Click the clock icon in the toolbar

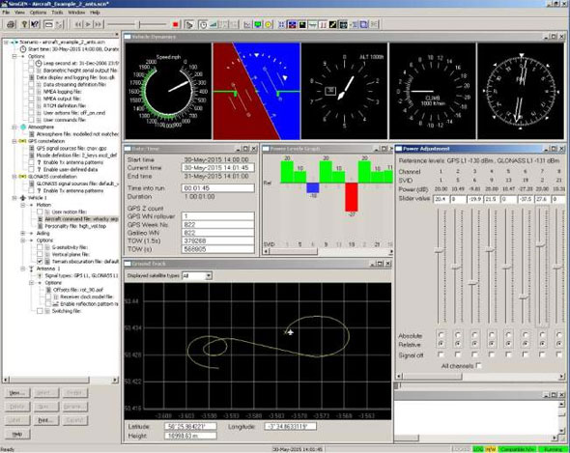coord(203,25)
